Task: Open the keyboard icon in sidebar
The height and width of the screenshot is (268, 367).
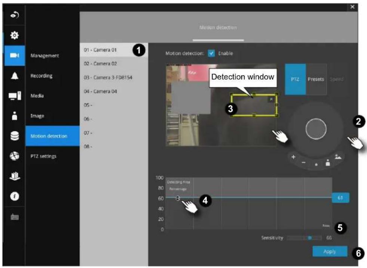Action: point(15,217)
